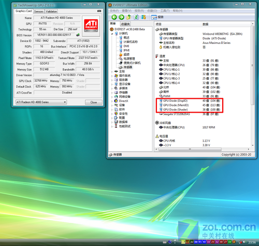259x246 pixels.
Task: Select the 传感器 tree item
Action: pos(126,67)
